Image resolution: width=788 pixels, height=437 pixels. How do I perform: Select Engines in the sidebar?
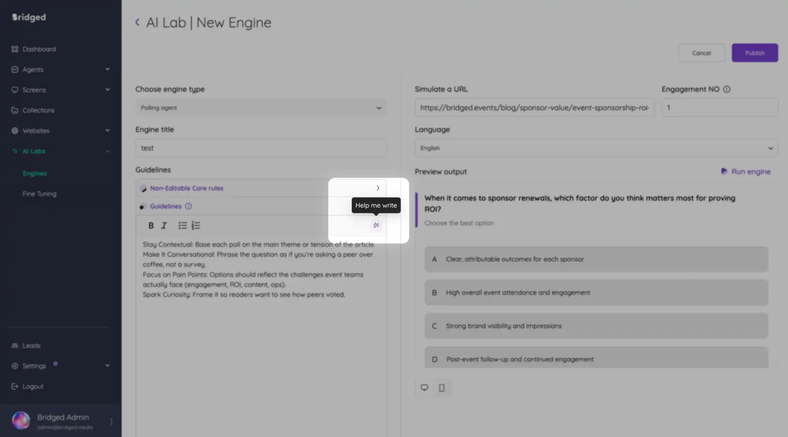click(34, 173)
